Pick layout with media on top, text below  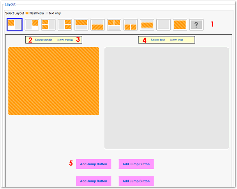[x=81, y=25]
